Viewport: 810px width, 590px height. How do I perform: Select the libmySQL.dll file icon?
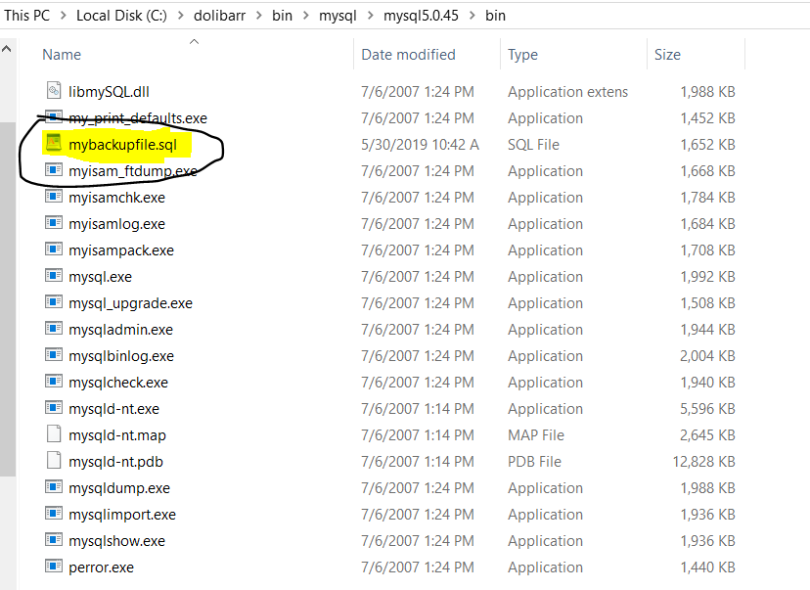tap(54, 91)
